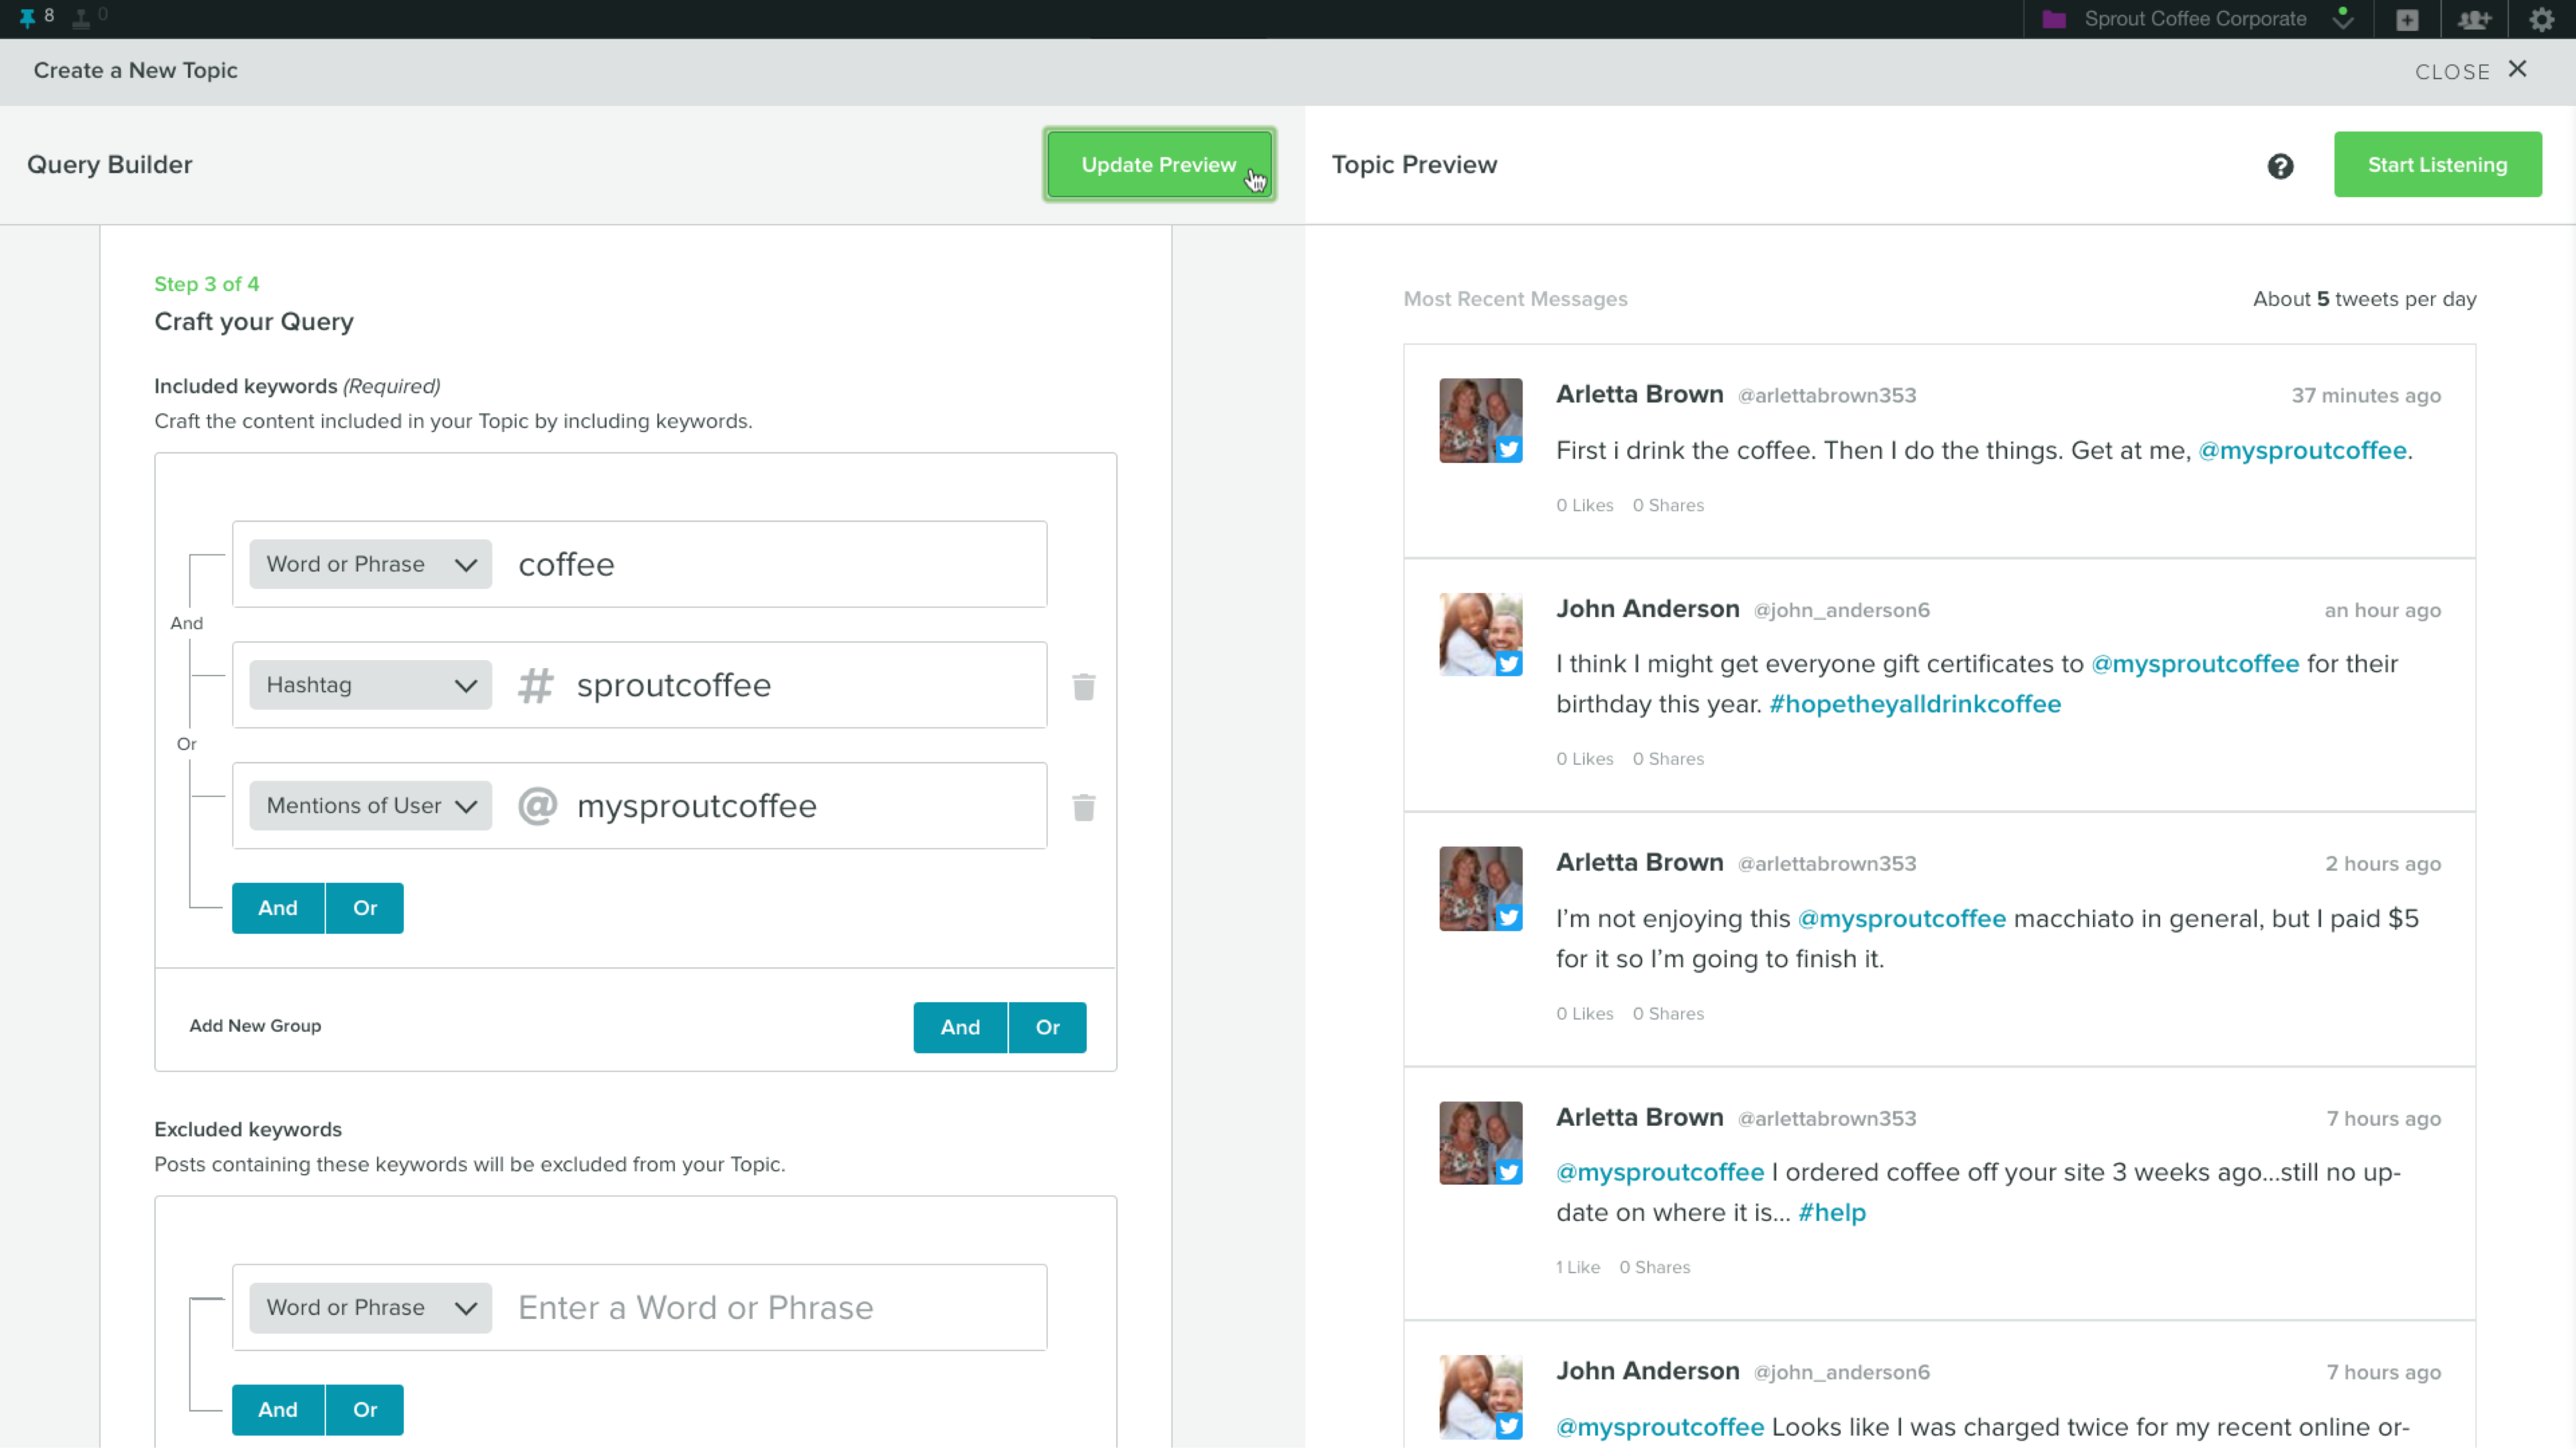Screen dimensions: 2576x1449
Task: Click John Anderson's avatar on the charged twice tweet
Action: coord(1480,1397)
